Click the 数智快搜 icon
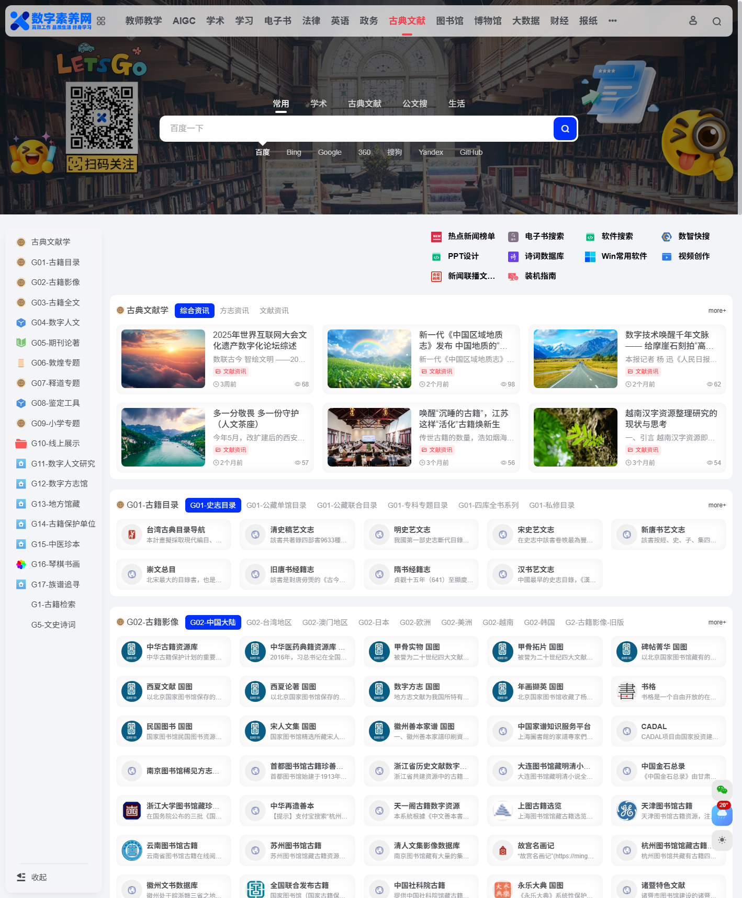The image size is (742, 898). (x=667, y=236)
